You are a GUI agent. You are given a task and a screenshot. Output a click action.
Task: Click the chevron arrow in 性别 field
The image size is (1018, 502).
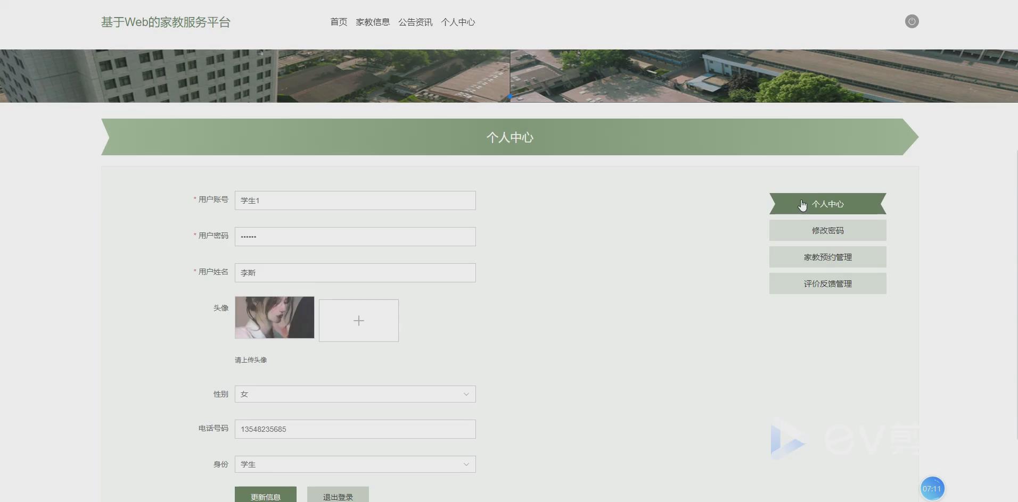[466, 394]
